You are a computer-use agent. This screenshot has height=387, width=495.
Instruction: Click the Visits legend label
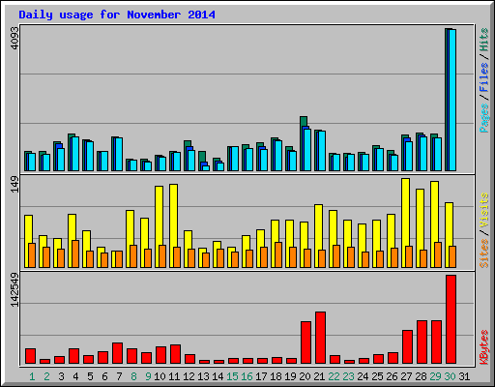(x=484, y=211)
